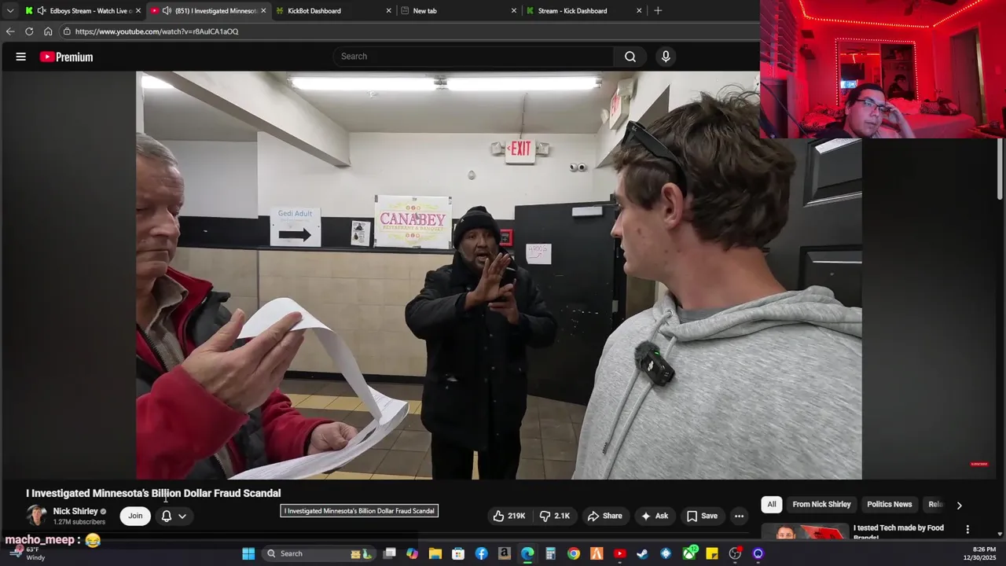Submit search with magnifier button
1006x566 pixels.
coord(630,57)
